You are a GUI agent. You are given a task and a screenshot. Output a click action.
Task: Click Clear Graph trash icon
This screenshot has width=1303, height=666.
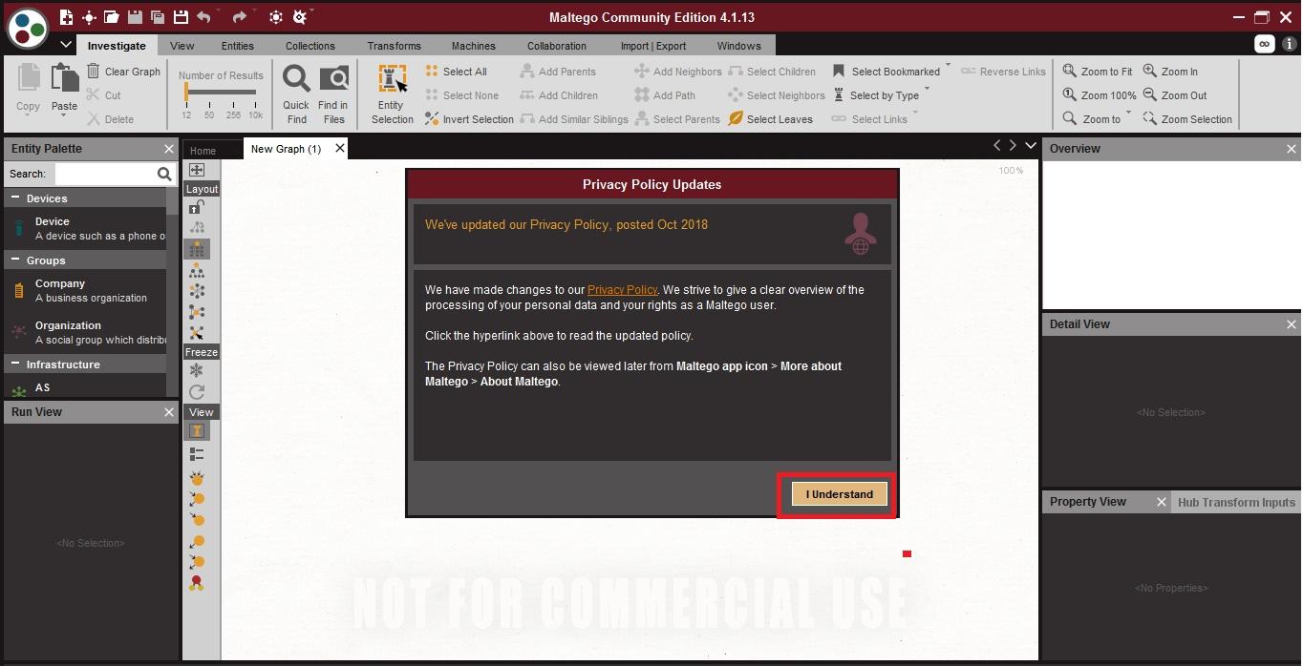(x=94, y=71)
